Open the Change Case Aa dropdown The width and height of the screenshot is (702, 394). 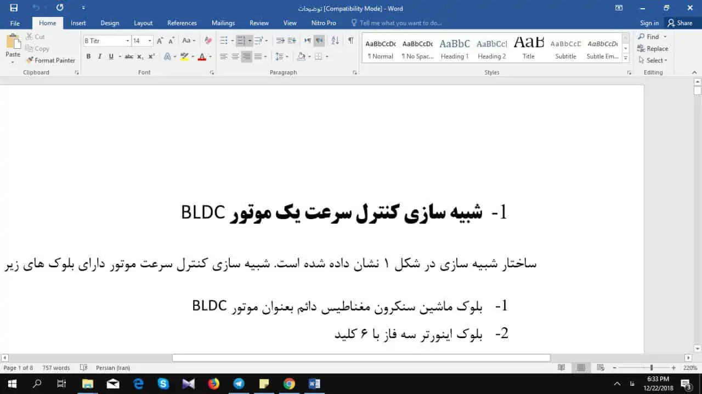(x=189, y=41)
